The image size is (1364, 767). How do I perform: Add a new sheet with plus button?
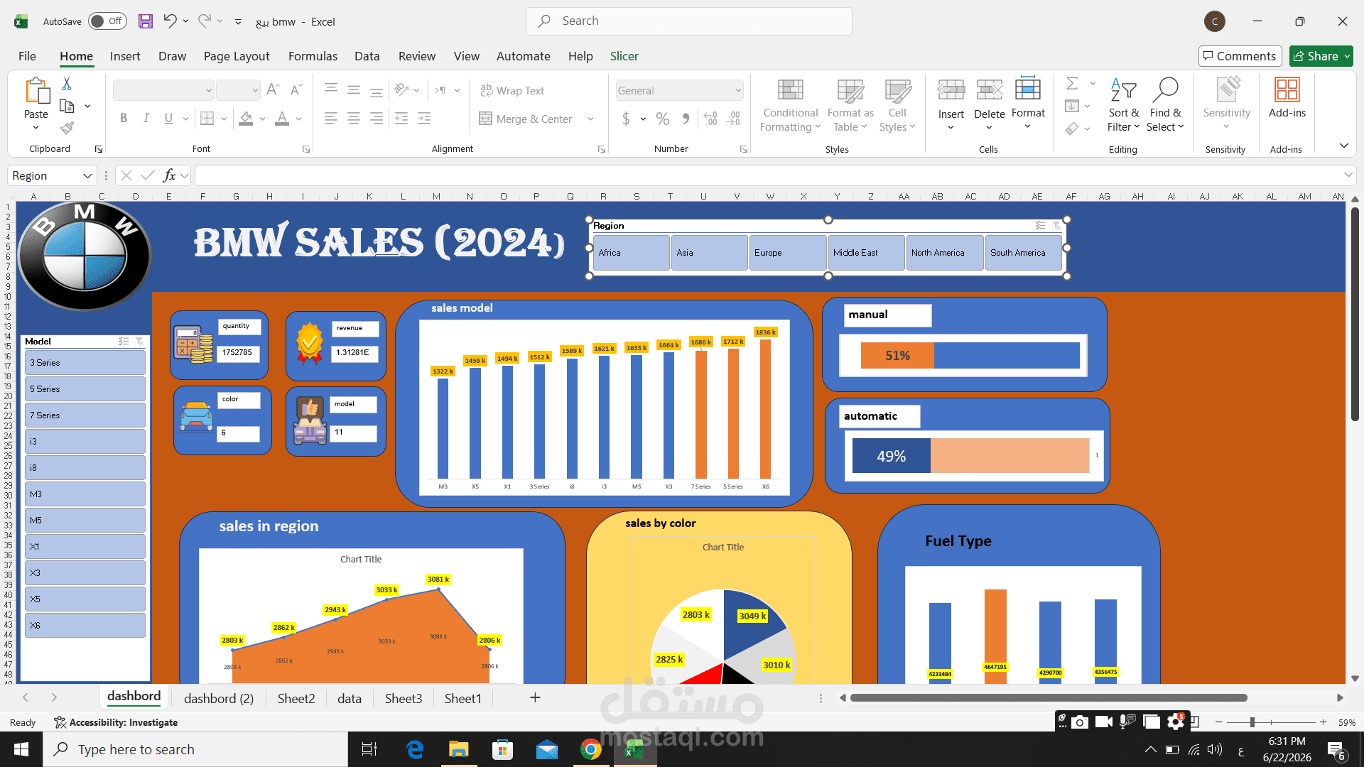click(x=535, y=697)
